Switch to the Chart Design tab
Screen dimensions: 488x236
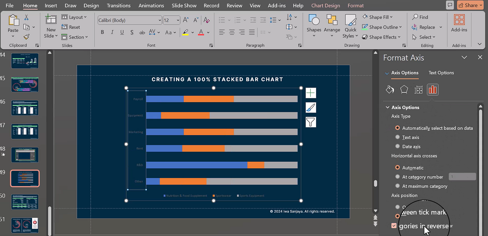pos(325,5)
